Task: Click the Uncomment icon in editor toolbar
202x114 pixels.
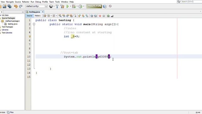Action: coord(112,16)
